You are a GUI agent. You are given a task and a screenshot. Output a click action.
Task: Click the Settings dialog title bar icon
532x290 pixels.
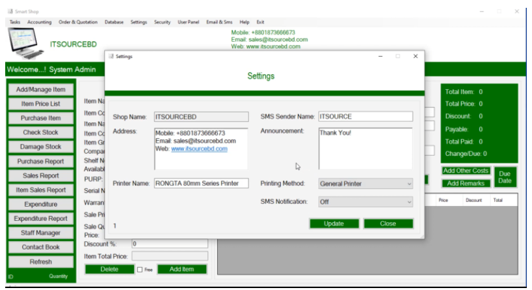(111, 57)
